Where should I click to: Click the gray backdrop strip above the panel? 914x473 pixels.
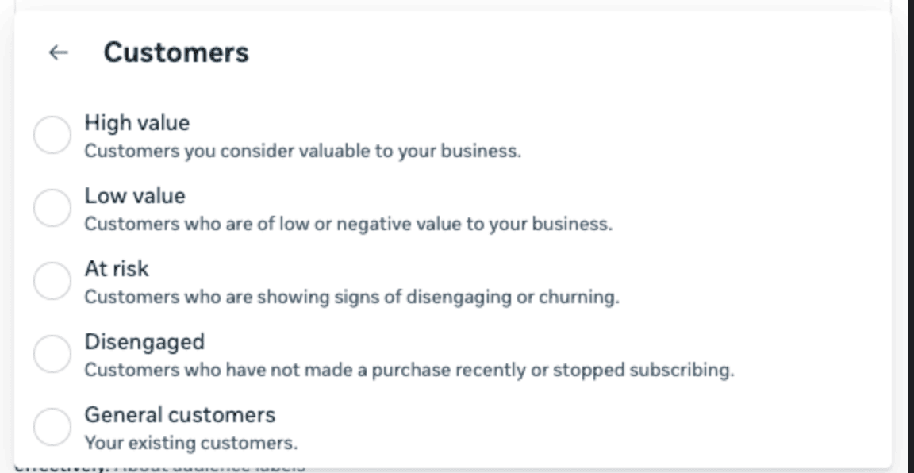coord(457,5)
